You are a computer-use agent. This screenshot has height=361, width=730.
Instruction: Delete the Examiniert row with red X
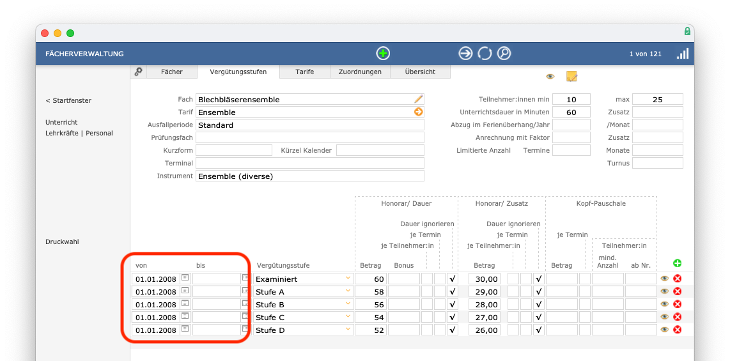[x=678, y=279]
